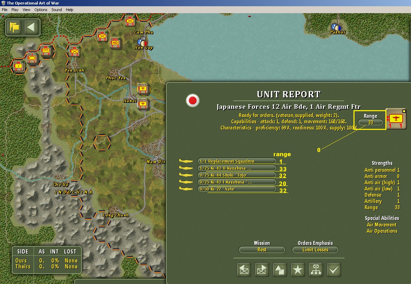Image resolution: width=411 pixels, height=284 pixels.
Task: Click the Range 33 value button
Action: (x=370, y=122)
